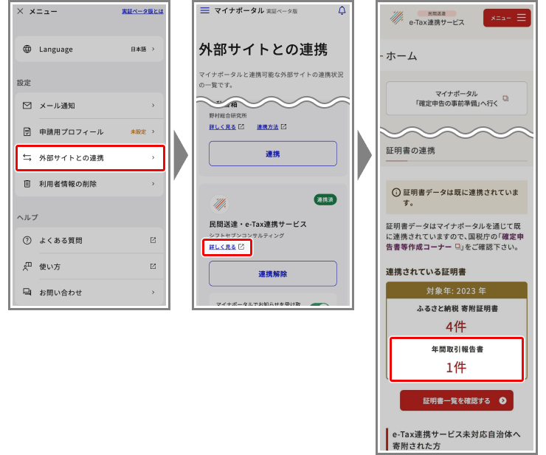Click the question mark icon for よくある質問
Screen dimensions: 546x455
27,240
